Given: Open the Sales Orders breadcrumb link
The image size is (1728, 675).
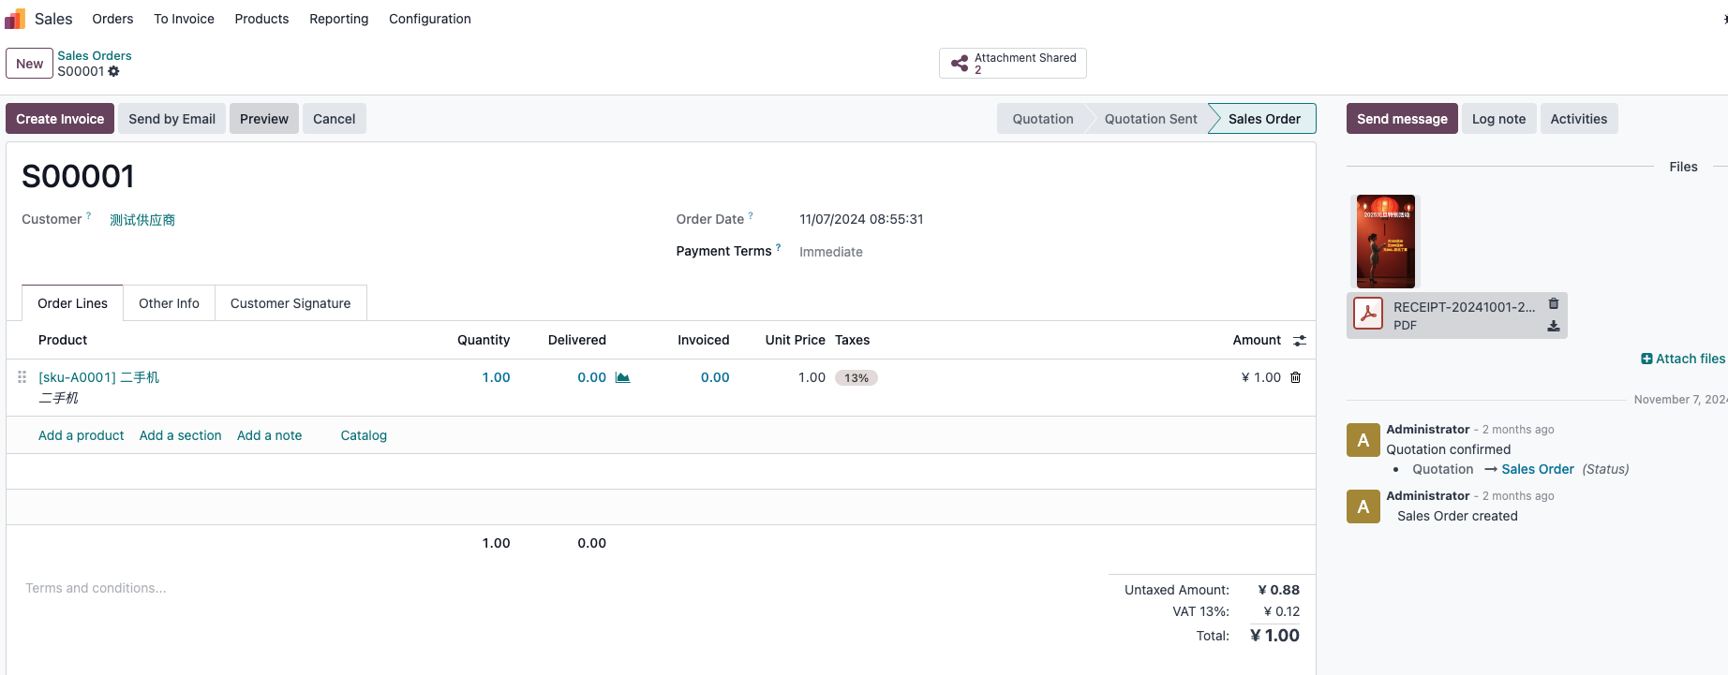Looking at the screenshot, I should coord(95,56).
